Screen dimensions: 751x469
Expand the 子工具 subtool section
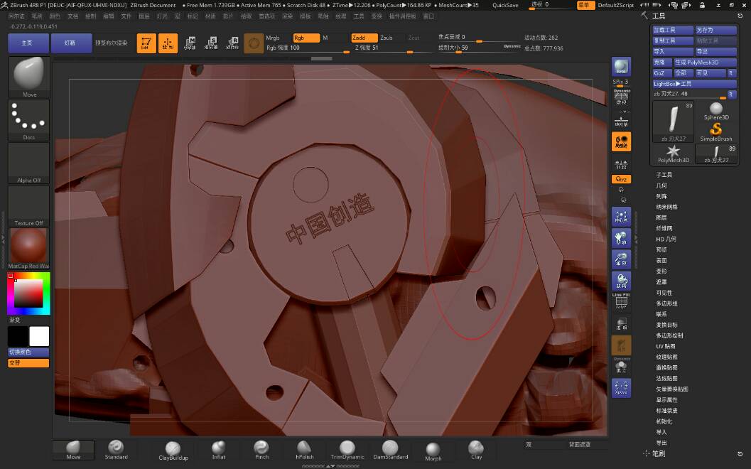click(x=664, y=175)
